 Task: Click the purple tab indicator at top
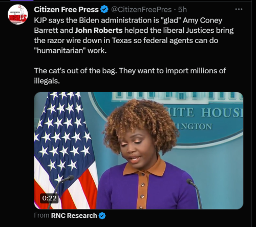coord(22,1)
